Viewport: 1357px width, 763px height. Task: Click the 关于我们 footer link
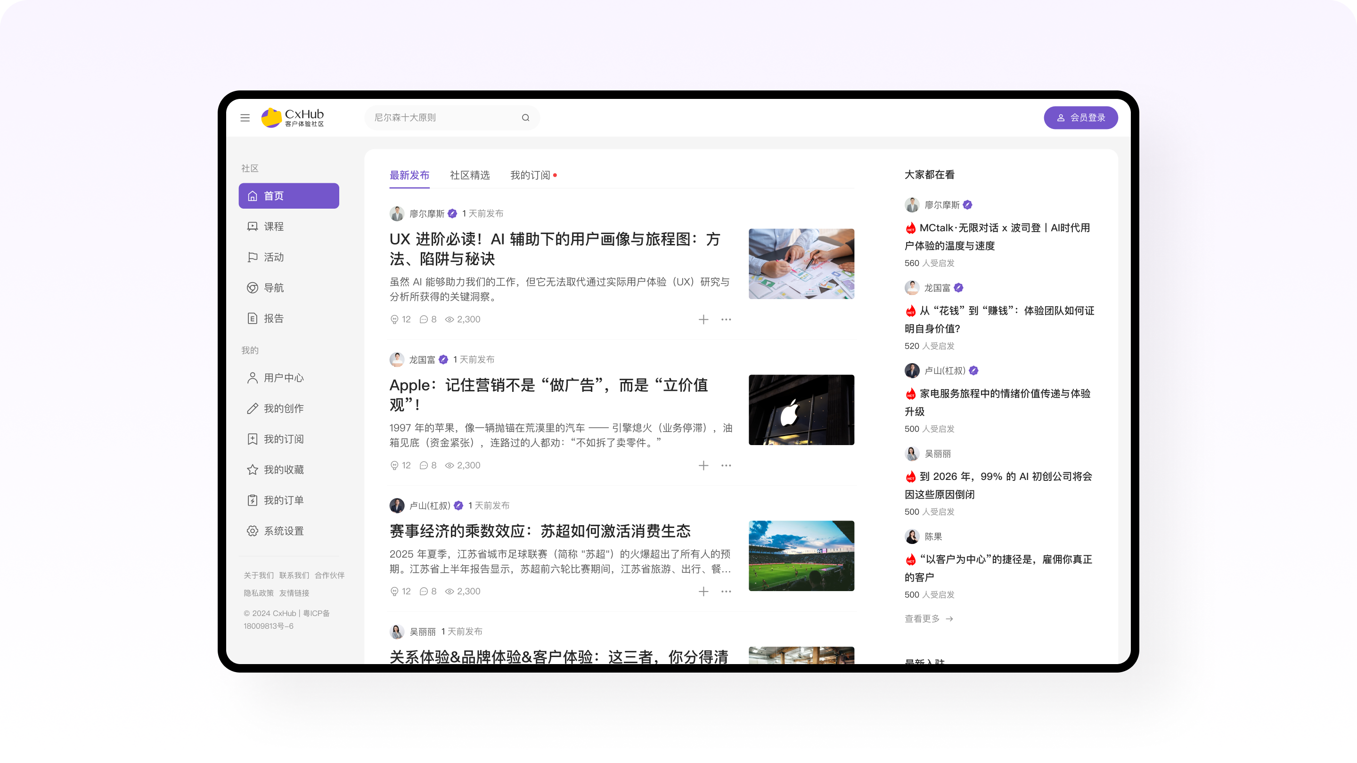click(259, 575)
